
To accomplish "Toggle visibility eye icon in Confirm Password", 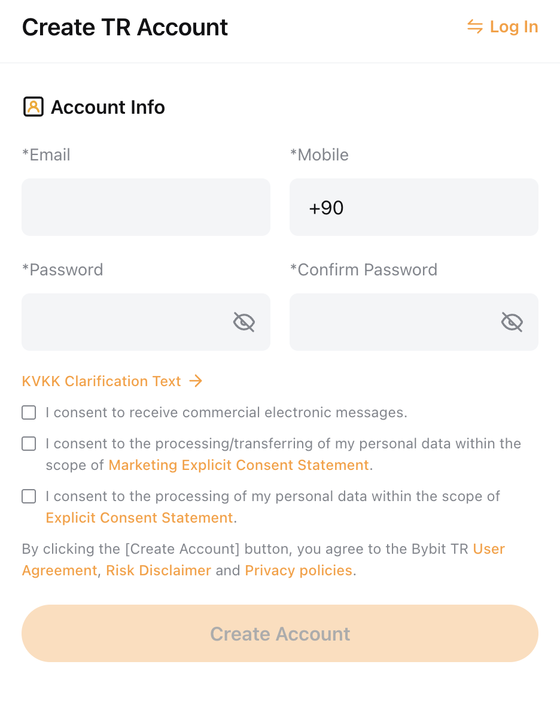I will click(x=512, y=322).
